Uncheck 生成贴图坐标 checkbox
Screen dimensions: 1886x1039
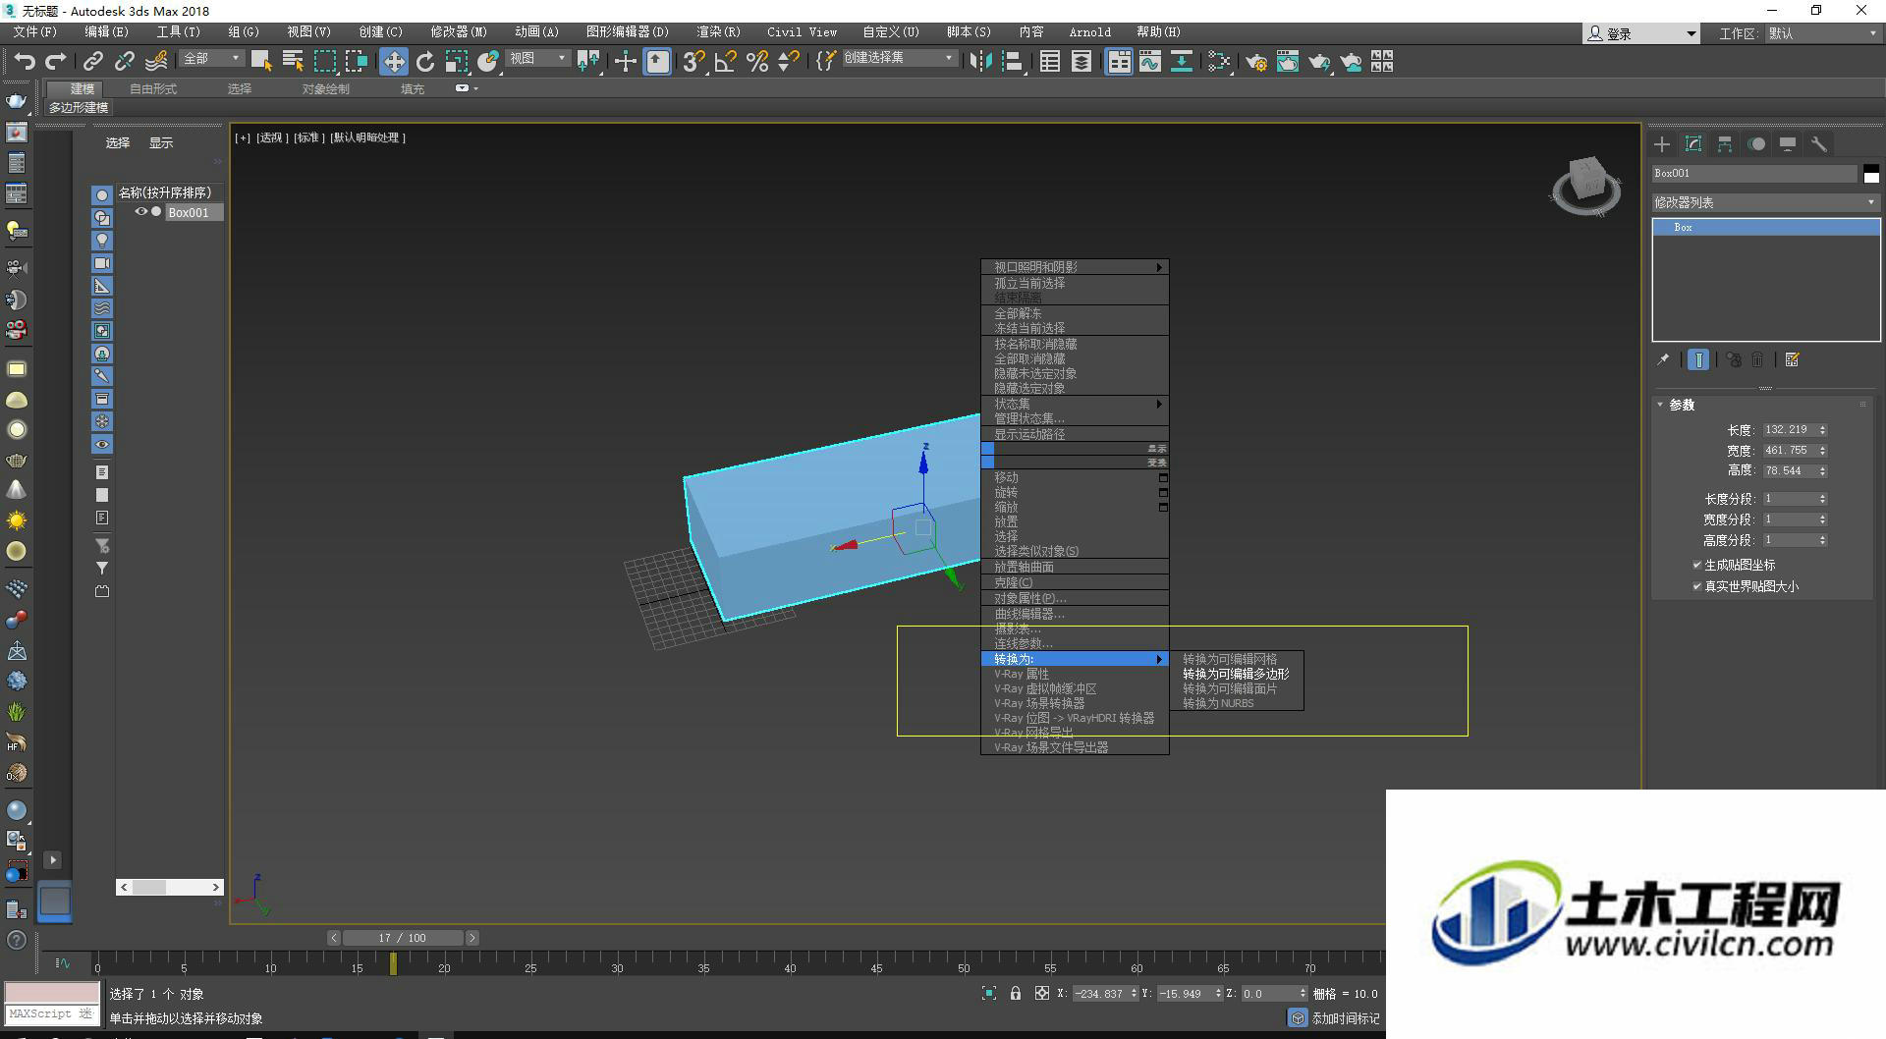tap(1696, 565)
